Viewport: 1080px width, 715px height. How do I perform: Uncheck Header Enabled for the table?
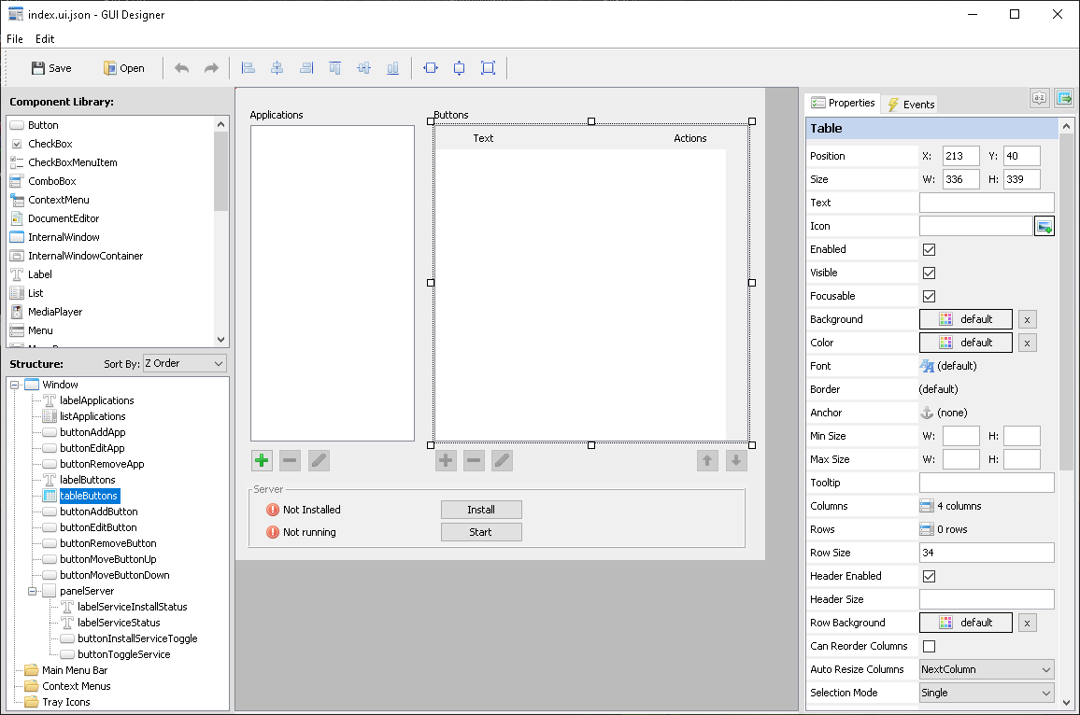[930, 576]
